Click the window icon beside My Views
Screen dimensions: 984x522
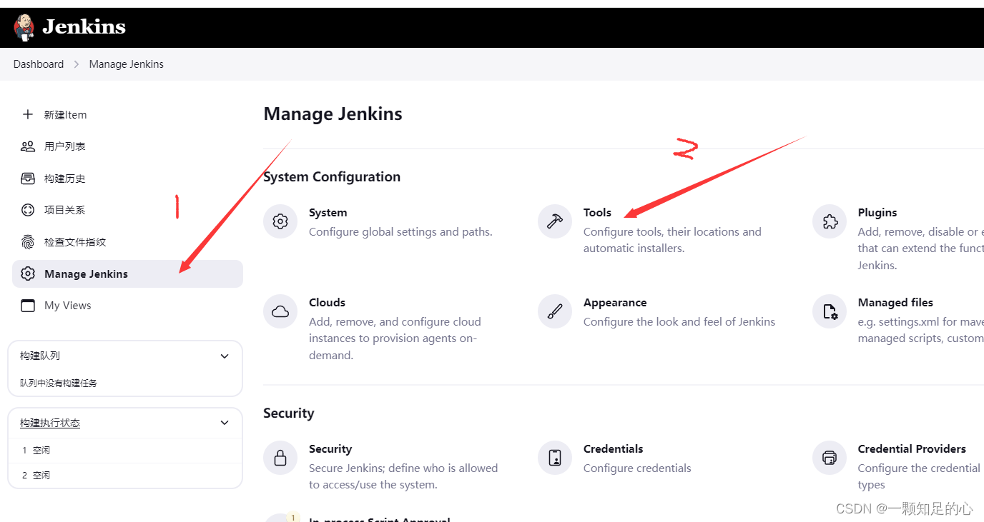click(x=28, y=306)
